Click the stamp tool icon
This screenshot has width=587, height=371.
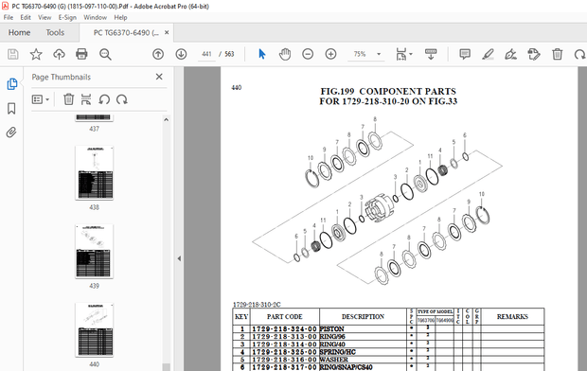pyautogui.click(x=534, y=54)
